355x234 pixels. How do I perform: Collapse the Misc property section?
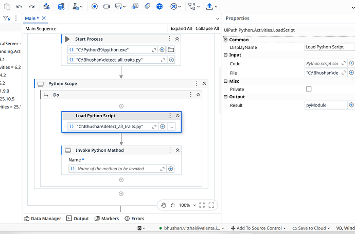(x=225, y=81)
